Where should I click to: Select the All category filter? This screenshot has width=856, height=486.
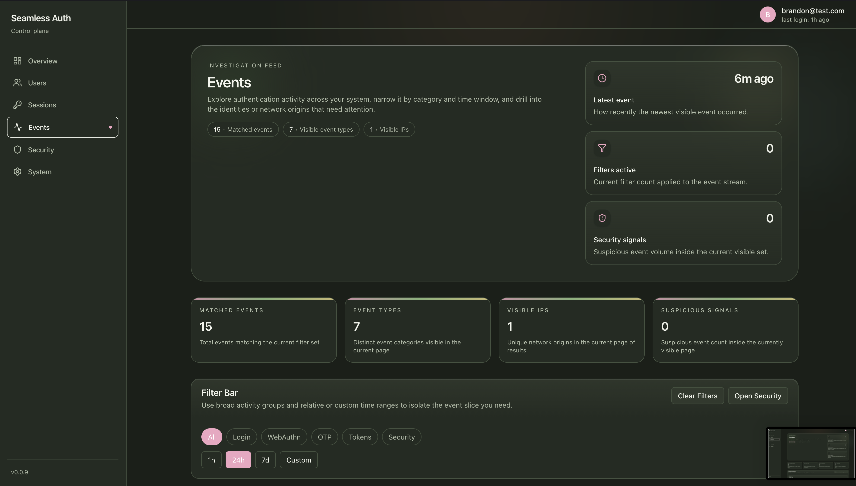pos(212,437)
